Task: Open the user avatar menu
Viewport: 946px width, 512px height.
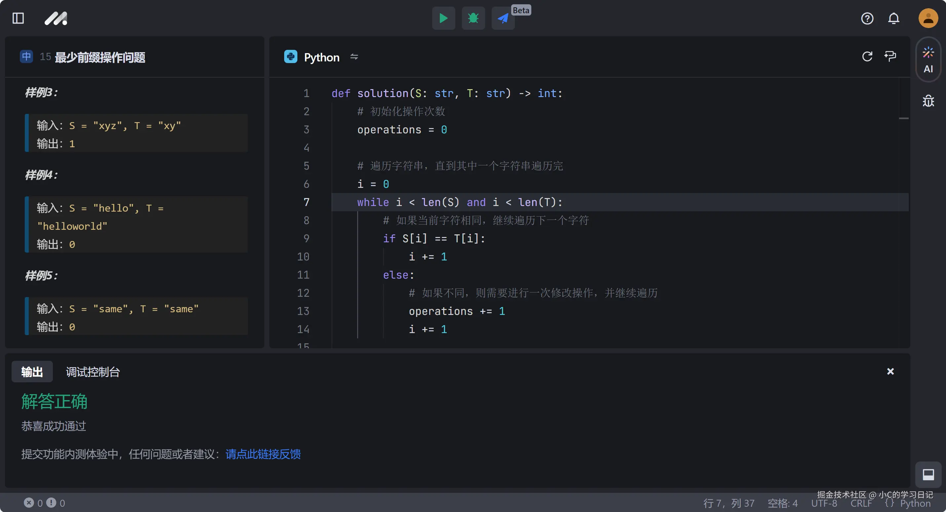Action: click(928, 18)
